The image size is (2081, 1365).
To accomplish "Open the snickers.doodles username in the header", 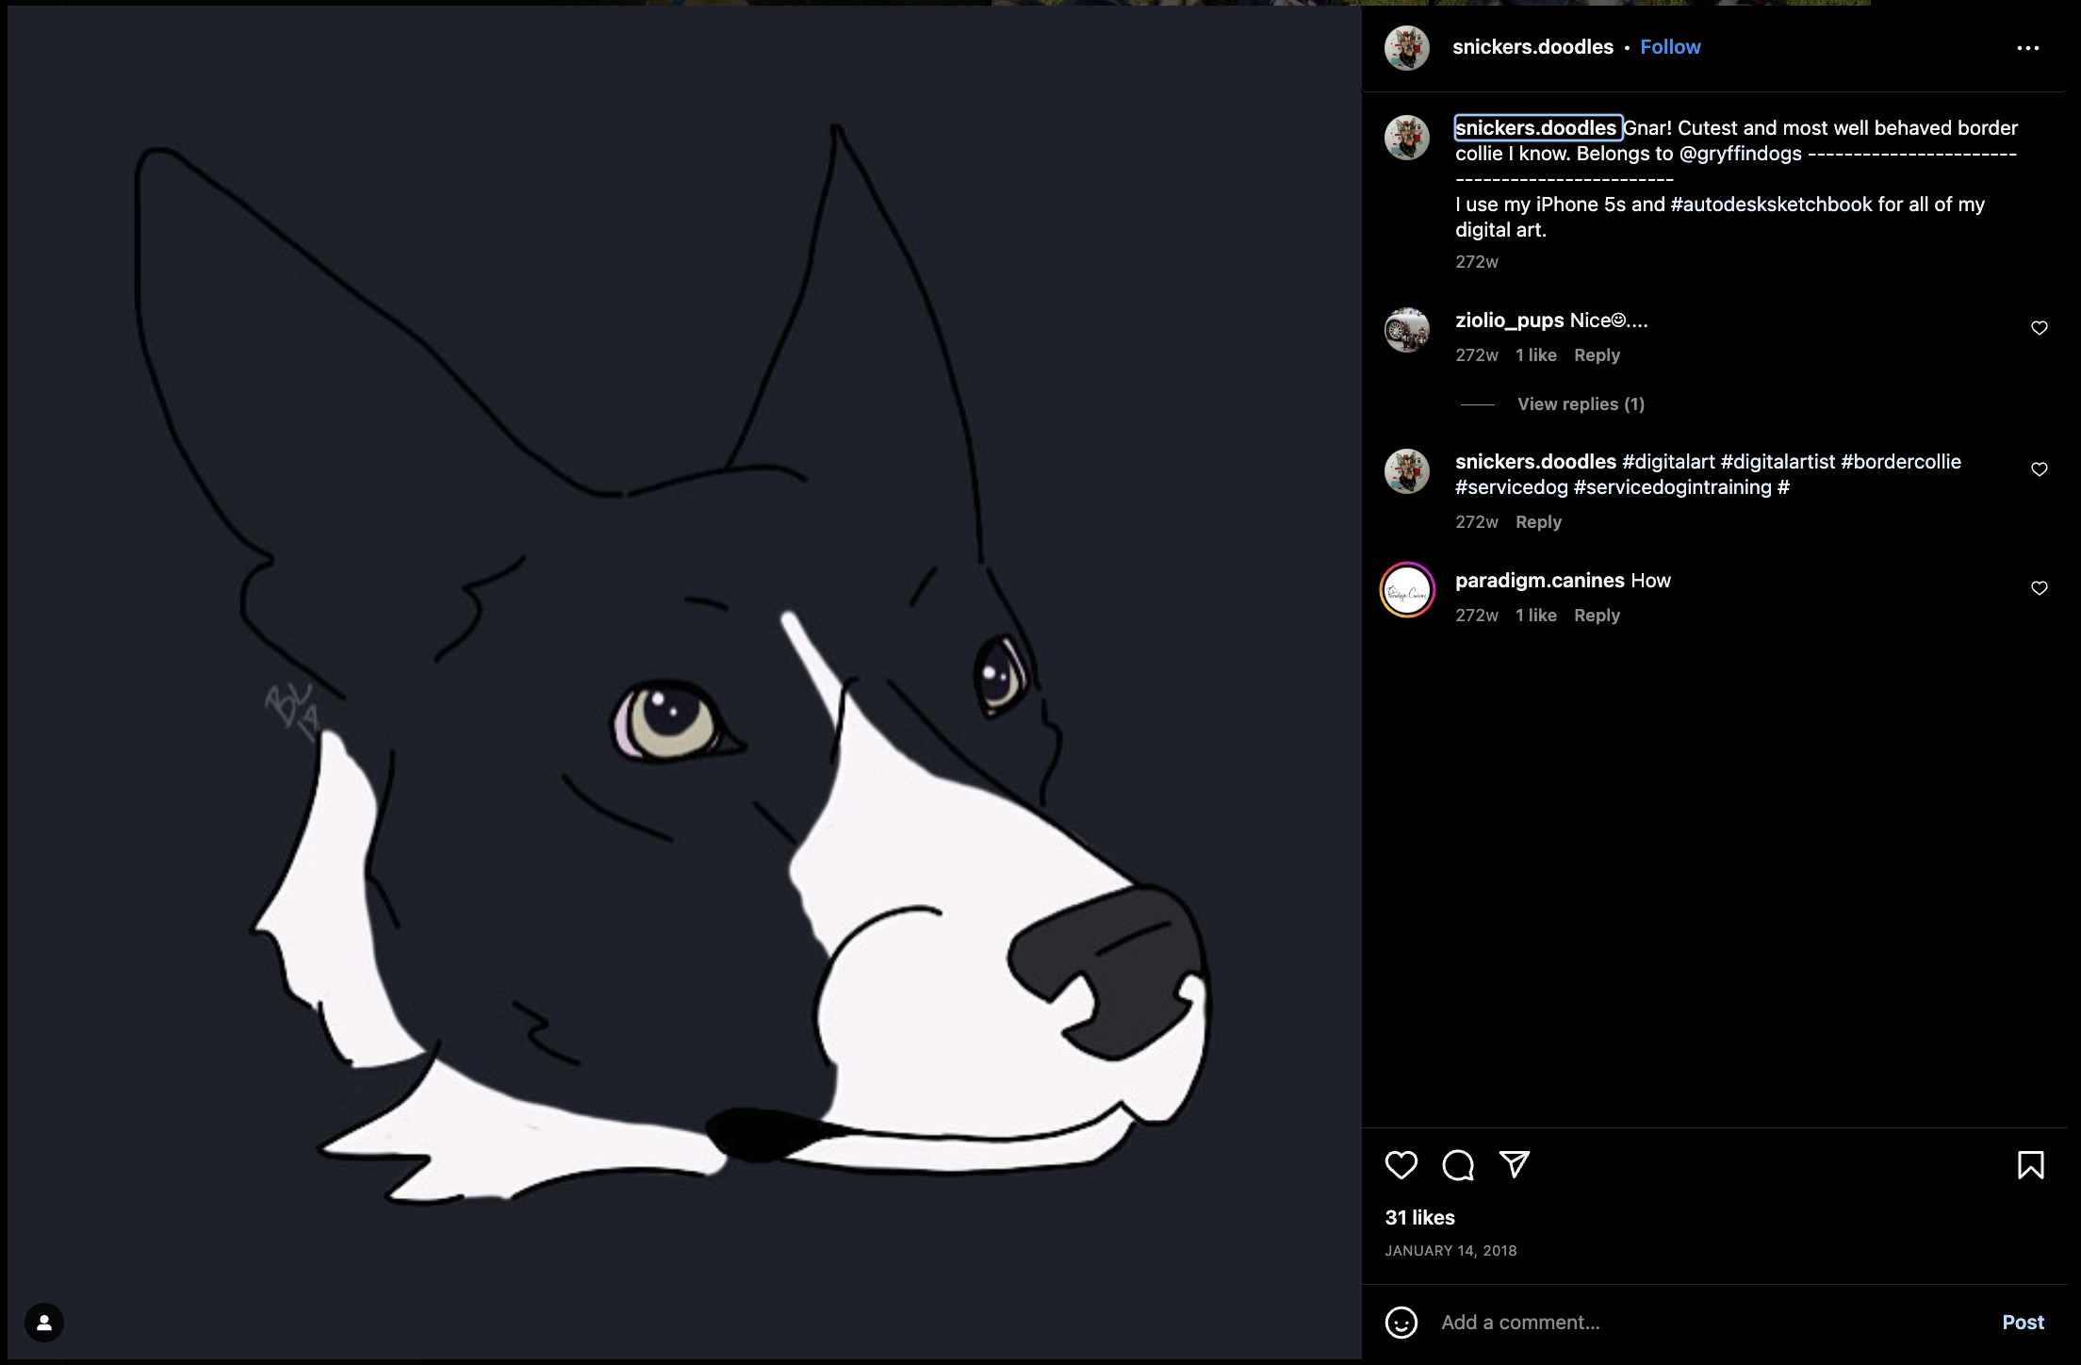I will pos(1532,47).
